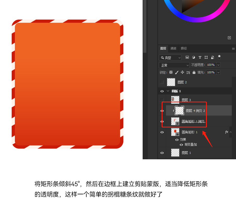Click the orange rounded rectangle on canvas

tap(68, 84)
